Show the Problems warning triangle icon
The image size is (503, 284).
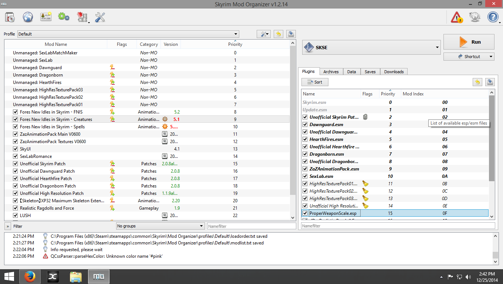tap(457, 17)
